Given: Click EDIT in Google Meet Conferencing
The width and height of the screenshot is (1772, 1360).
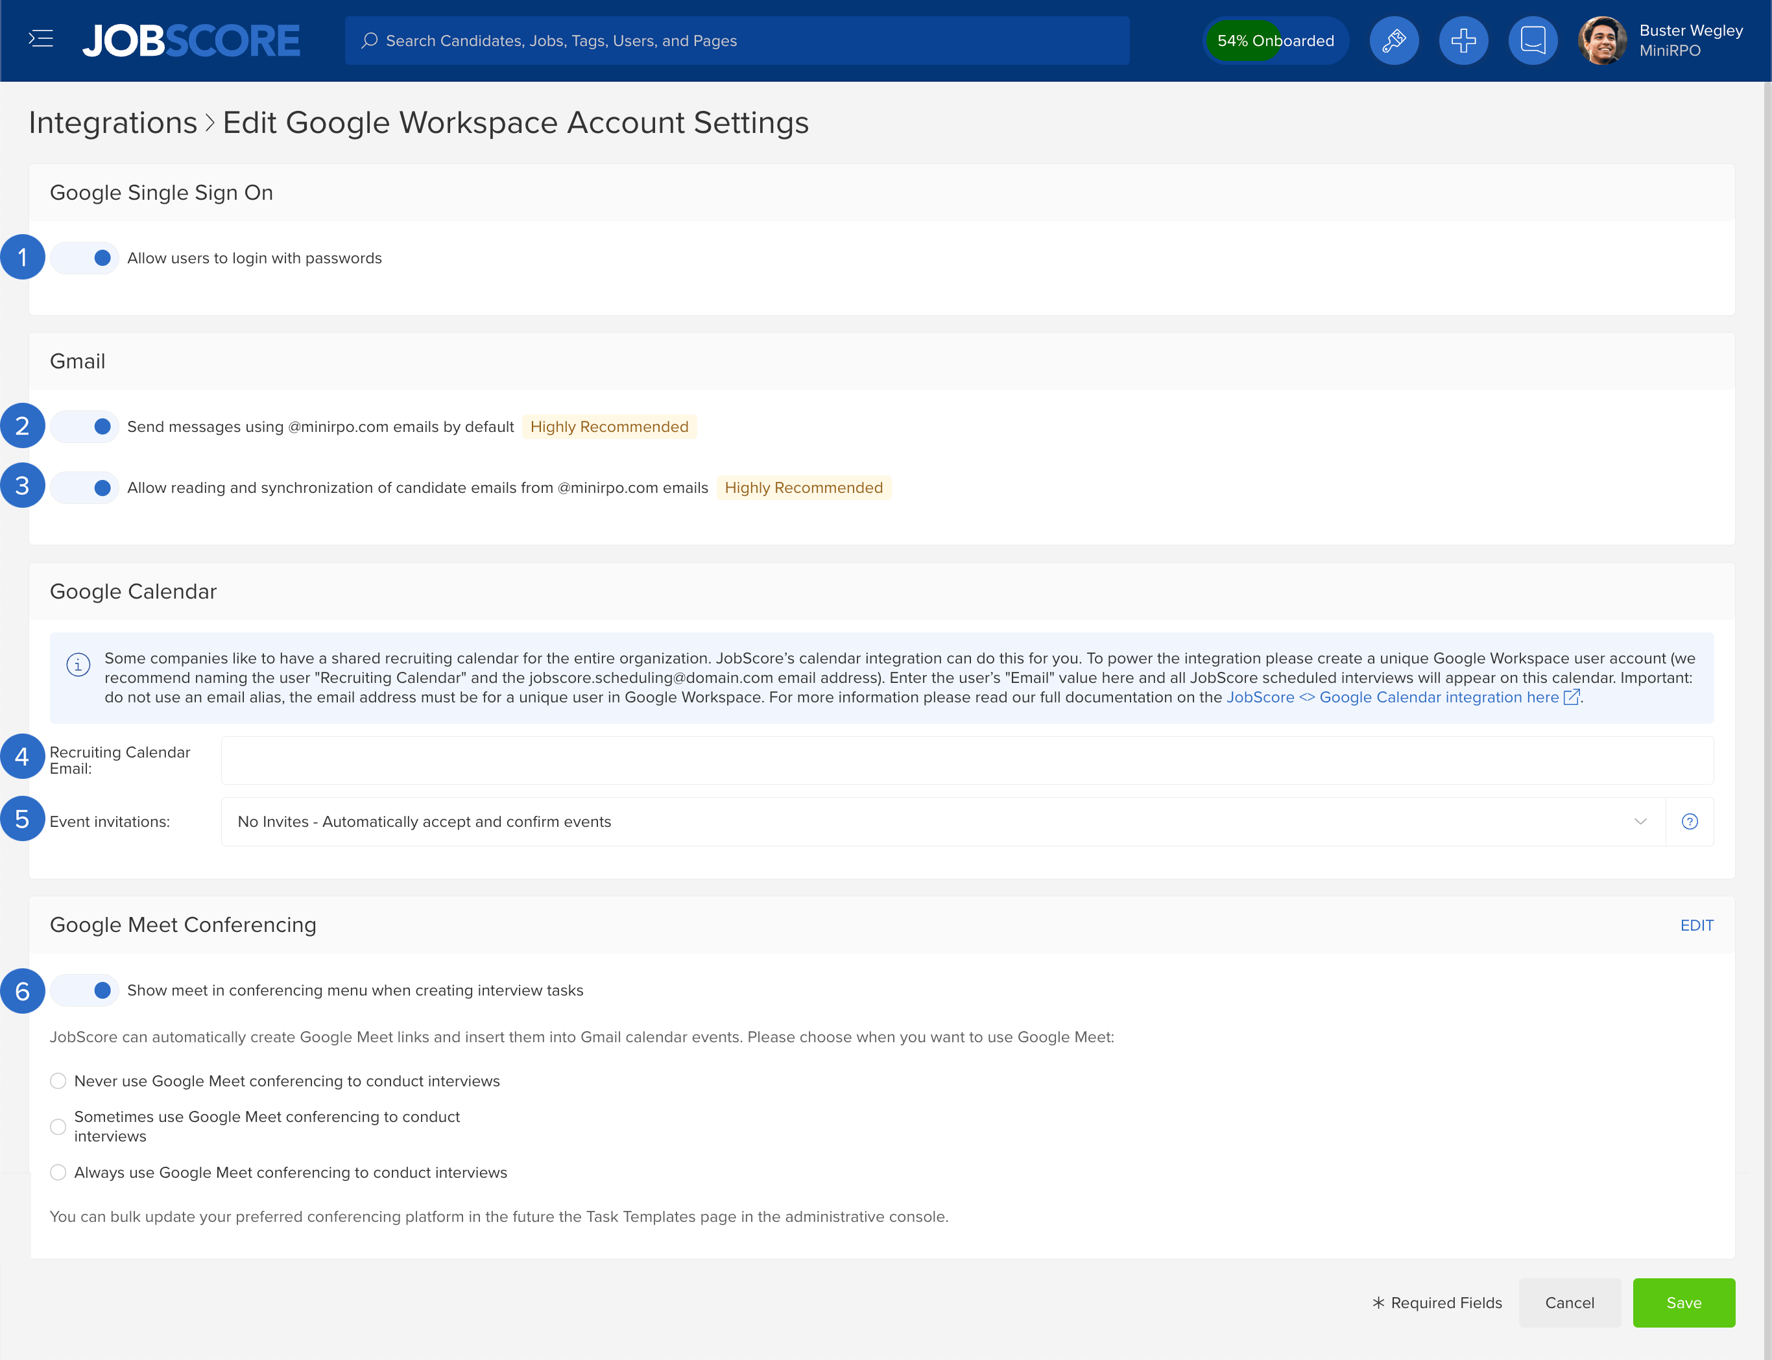Looking at the screenshot, I should (x=1697, y=925).
